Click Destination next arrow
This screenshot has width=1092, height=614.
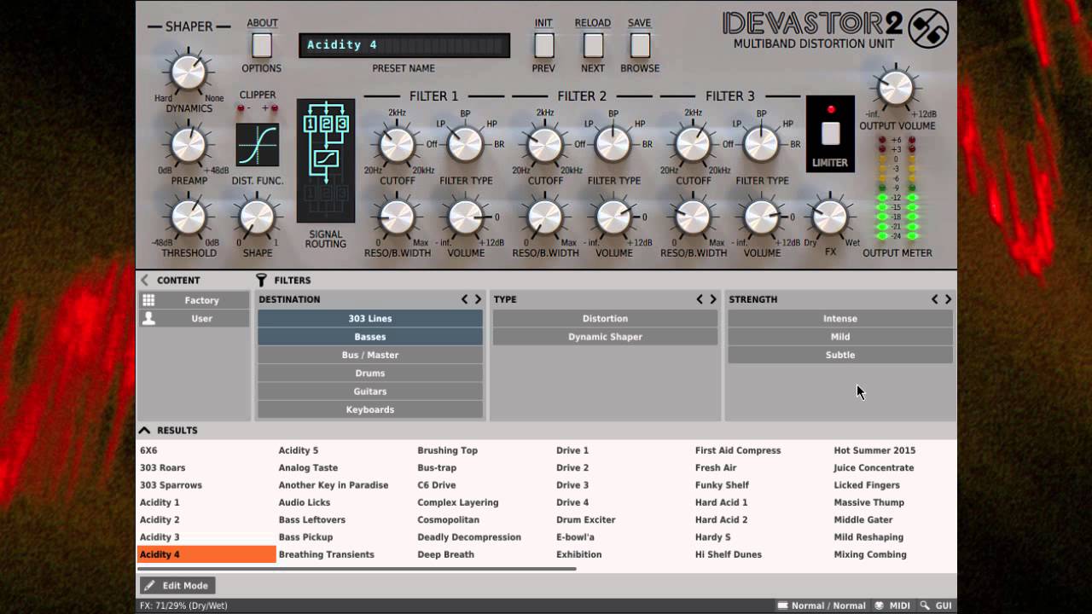tap(478, 299)
